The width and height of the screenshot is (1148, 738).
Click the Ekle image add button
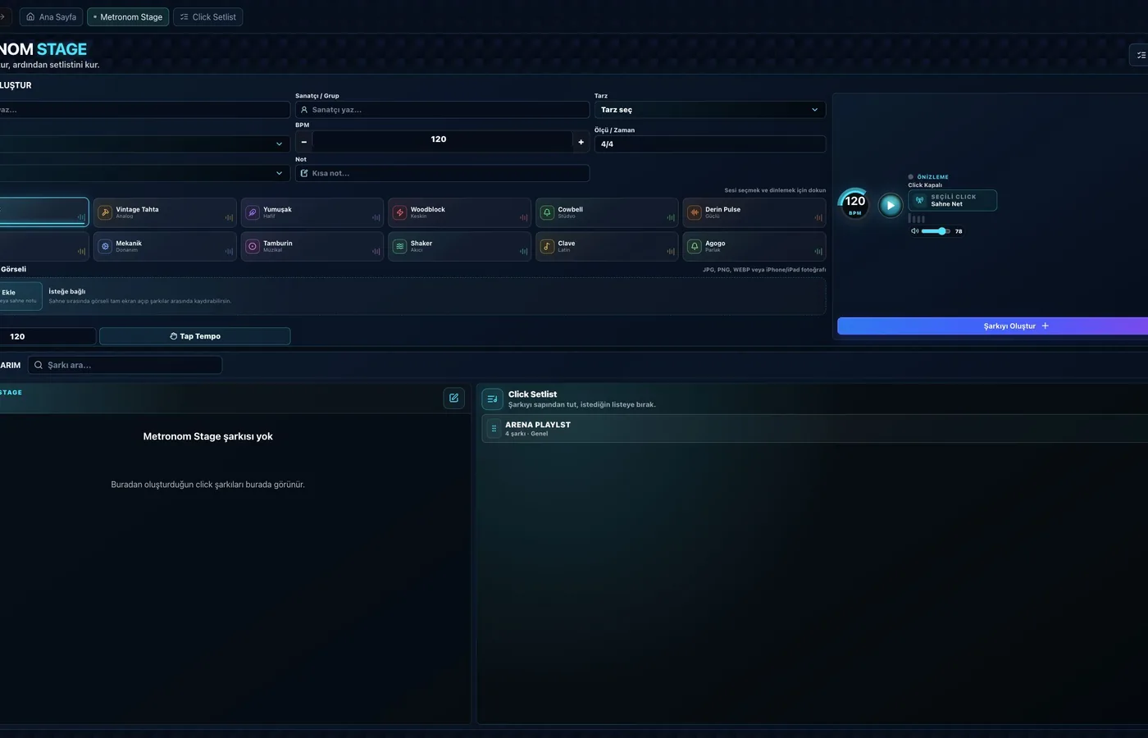click(x=20, y=296)
